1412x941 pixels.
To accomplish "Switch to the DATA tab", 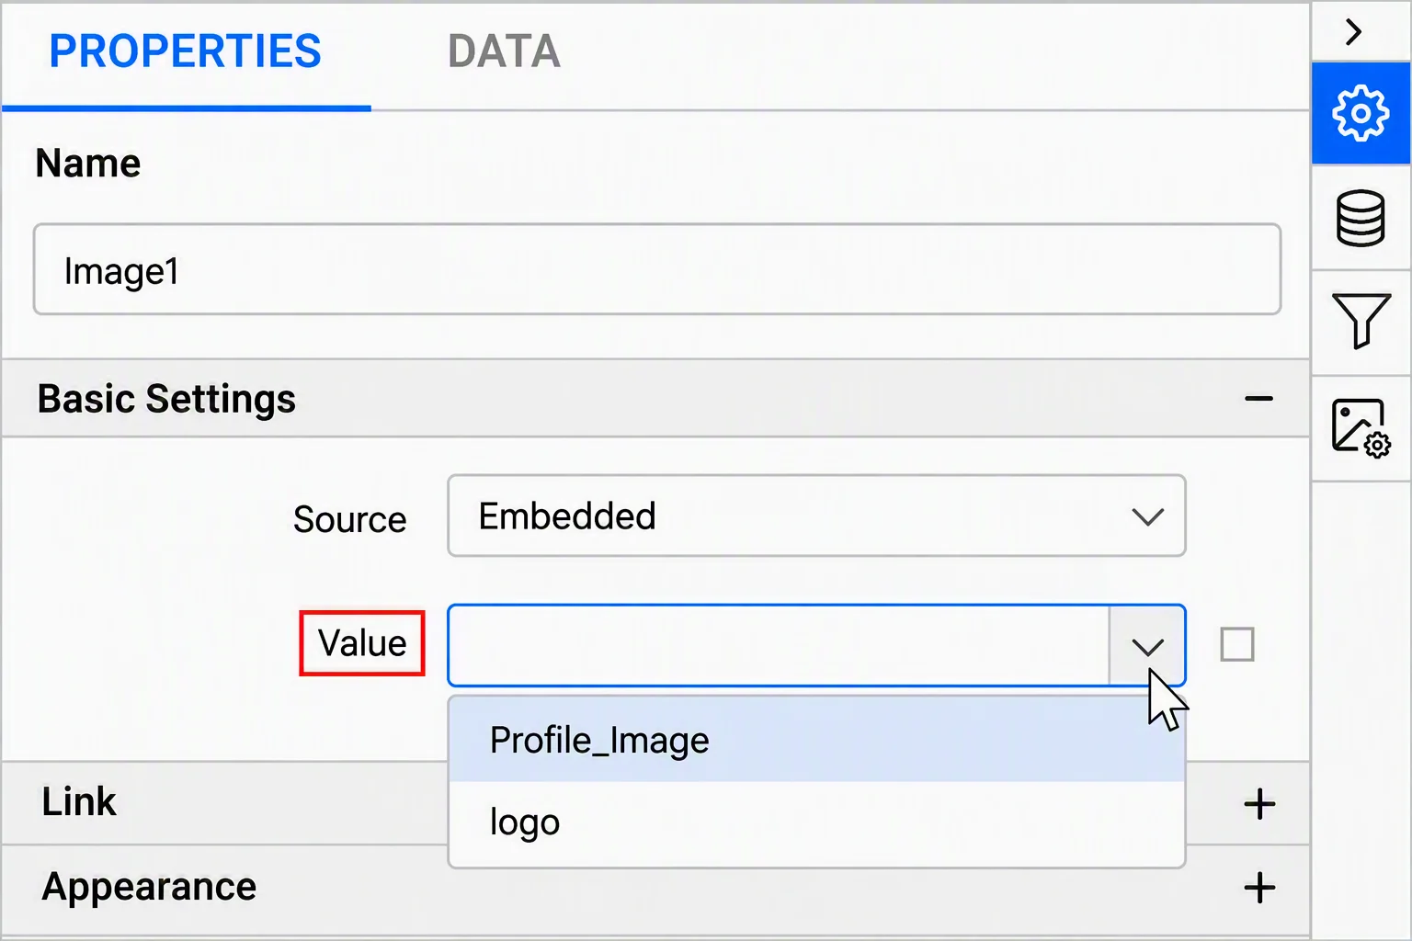I will coord(504,51).
